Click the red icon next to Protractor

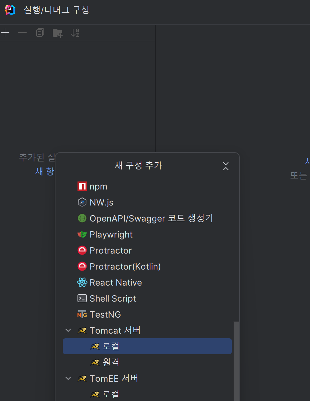82,251
